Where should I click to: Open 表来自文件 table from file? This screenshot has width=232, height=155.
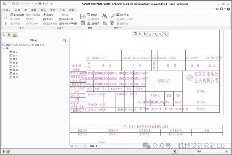(17, 15)
